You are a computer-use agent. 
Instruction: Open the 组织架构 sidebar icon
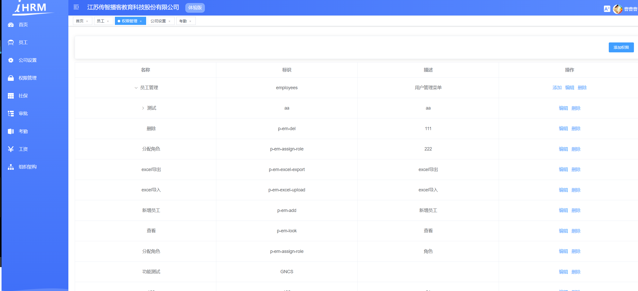(x=11, y=167)
